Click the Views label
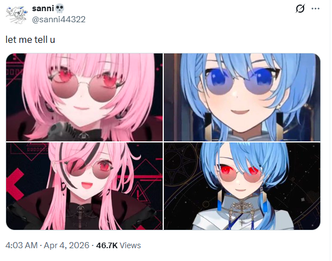Image resolution: width=332 pixels, height=261 pixels. click(x=130, y=245)
